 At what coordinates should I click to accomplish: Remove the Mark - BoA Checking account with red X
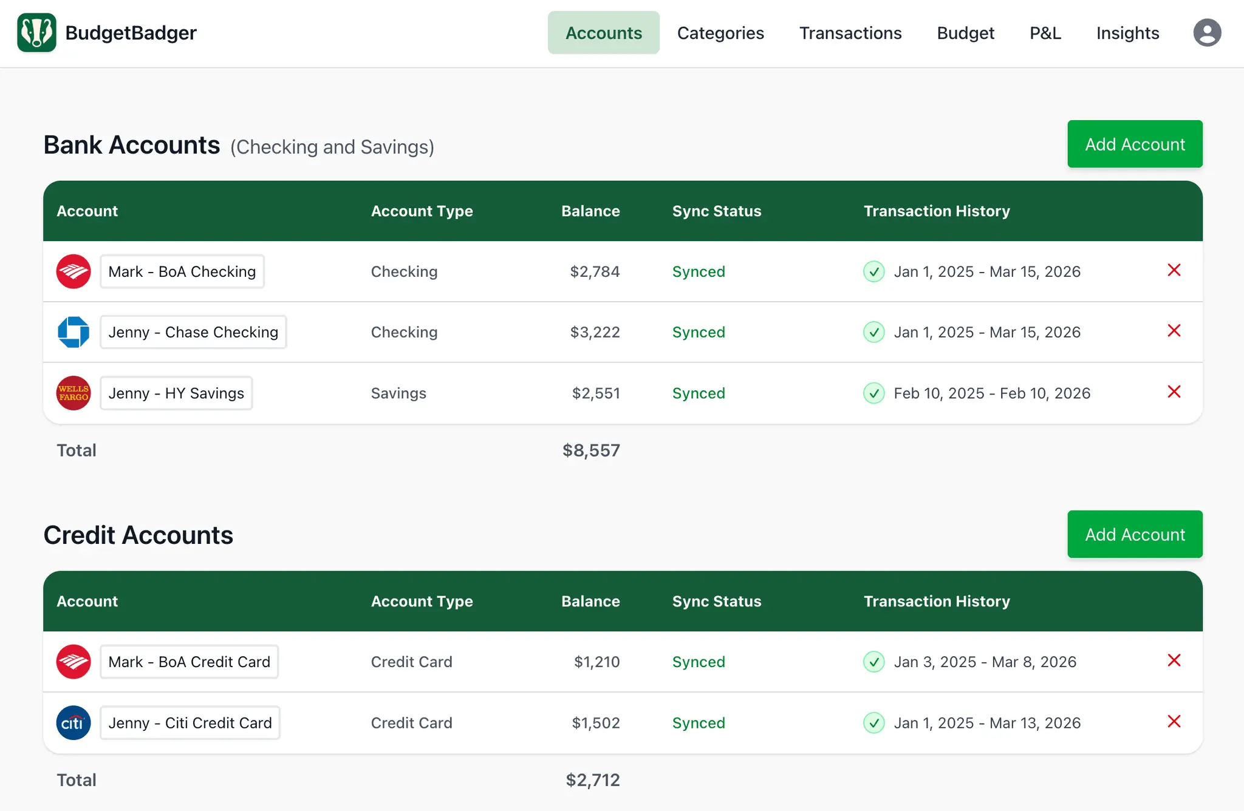(x=1174, y=270)
